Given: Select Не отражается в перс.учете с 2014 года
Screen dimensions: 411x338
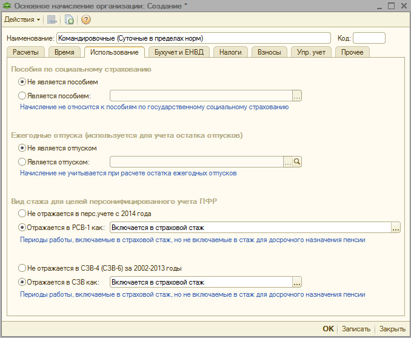Looking at the screenshot, I should pos(22,214).
